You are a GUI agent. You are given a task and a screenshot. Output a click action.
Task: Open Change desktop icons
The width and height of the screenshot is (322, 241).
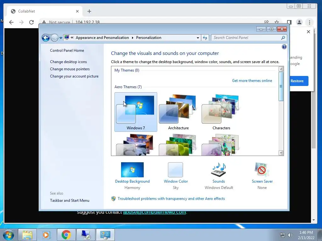68,62
